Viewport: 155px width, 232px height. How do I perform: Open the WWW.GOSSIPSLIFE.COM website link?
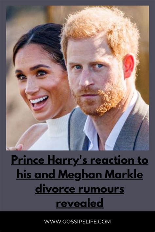77,222
